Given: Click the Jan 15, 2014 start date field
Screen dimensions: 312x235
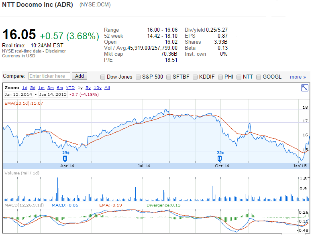Looking at the screenshot, I should (x=18, y=95).
